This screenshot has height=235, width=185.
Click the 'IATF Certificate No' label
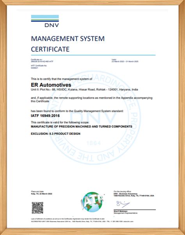39,65
